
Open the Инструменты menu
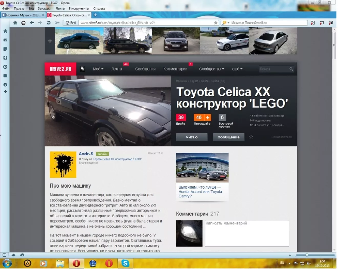pos(79,9)
